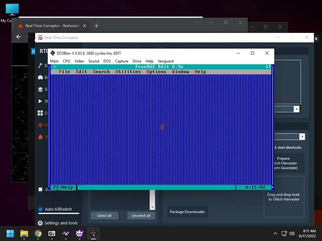Click the grid squares sidebar icon in RTC
322x241 pixels.
point(40,113)
